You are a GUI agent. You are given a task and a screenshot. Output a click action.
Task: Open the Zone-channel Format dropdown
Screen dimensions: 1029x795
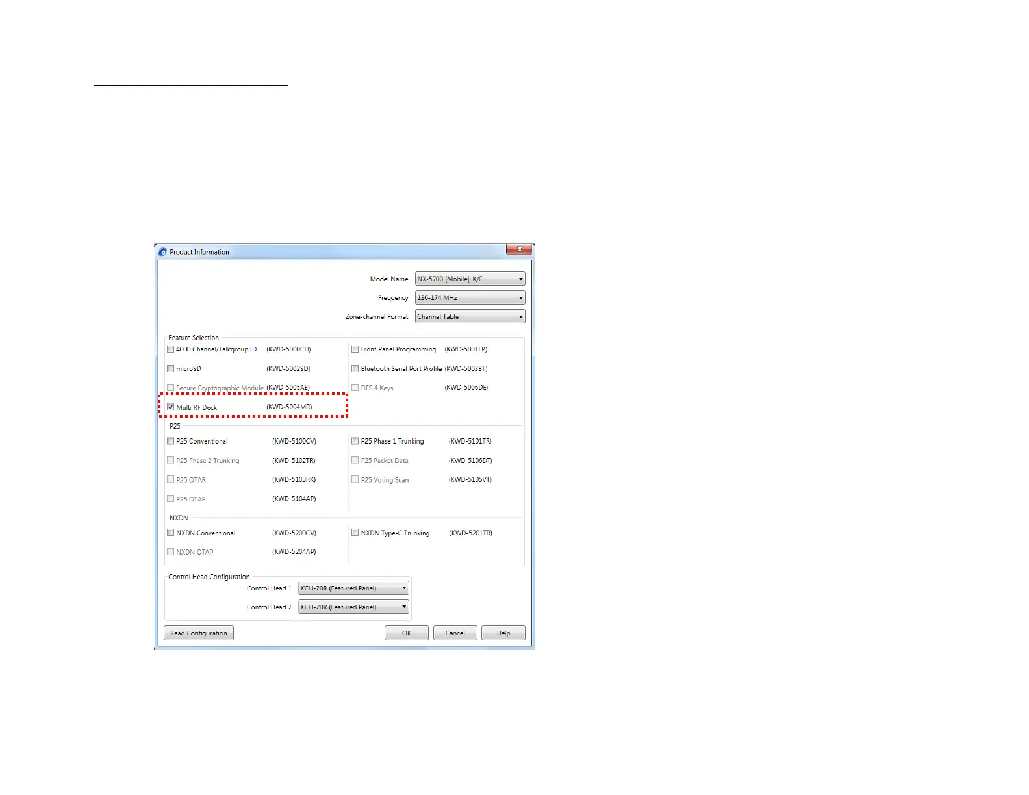470,317
